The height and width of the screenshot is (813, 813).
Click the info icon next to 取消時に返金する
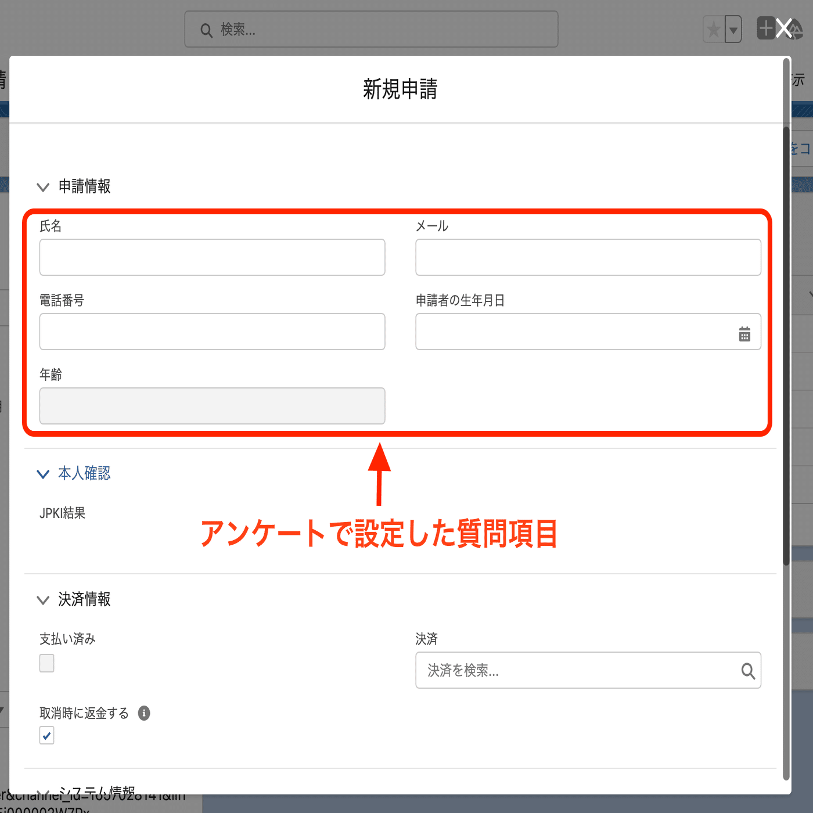point(143,713)
